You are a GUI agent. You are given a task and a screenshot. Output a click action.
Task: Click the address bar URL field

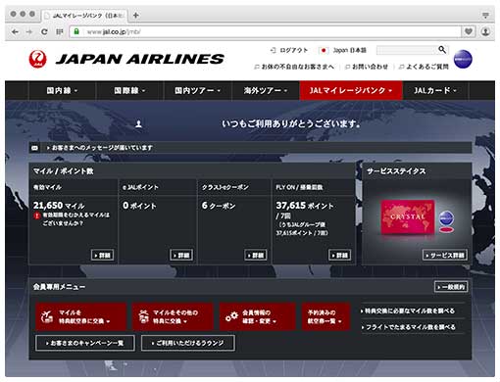265,31
